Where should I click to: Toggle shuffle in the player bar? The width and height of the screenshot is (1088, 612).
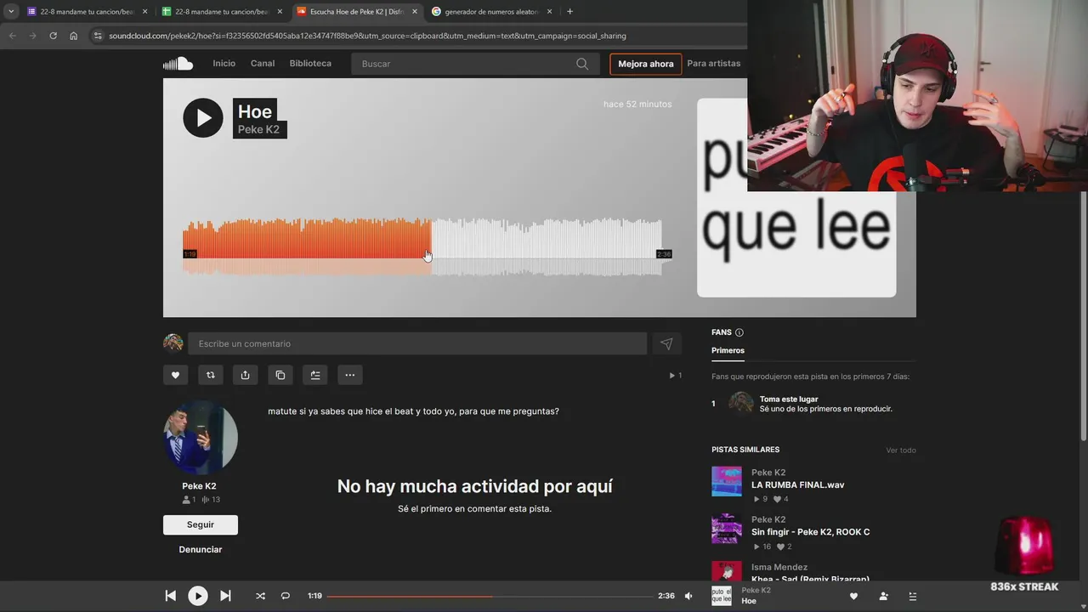tap(260, 596)
